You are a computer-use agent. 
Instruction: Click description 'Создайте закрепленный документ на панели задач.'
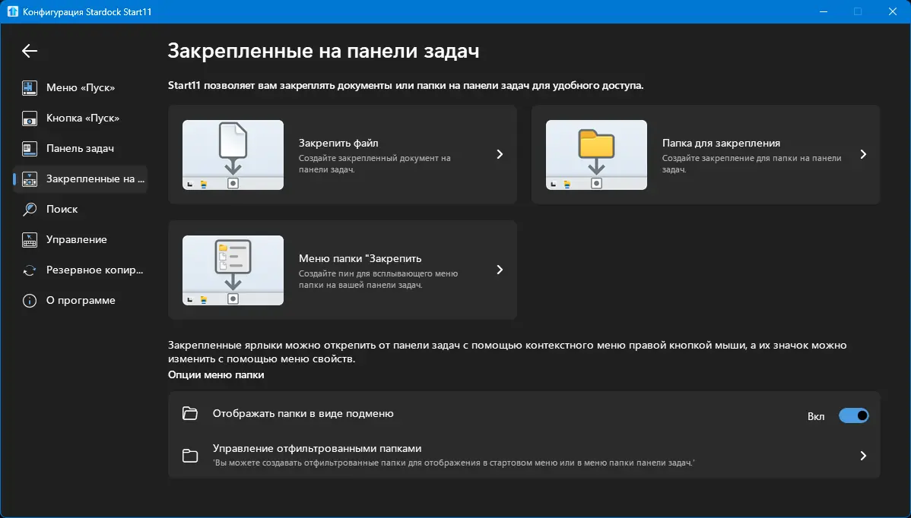point(375,163)
